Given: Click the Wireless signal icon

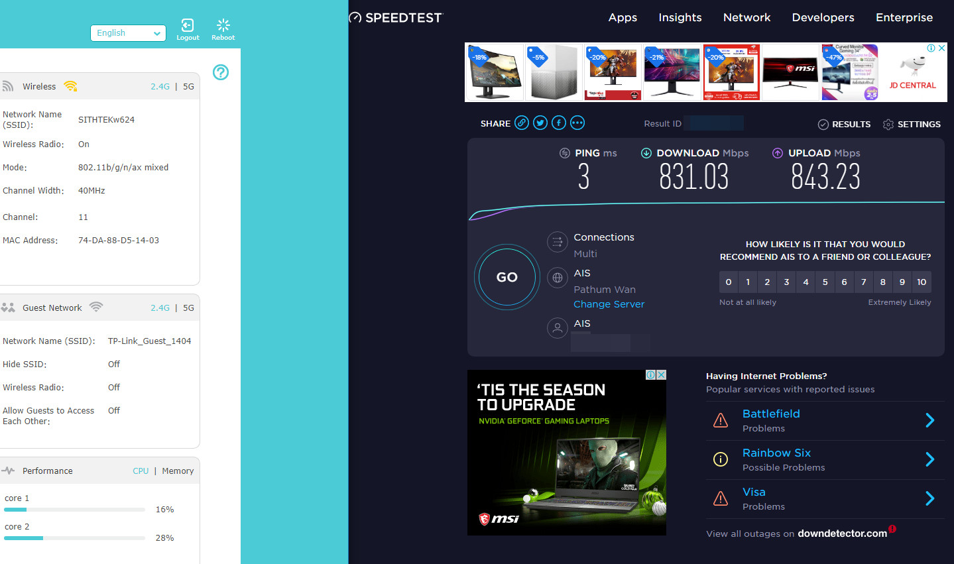Looking at the screenshot, I should (70, 86).
